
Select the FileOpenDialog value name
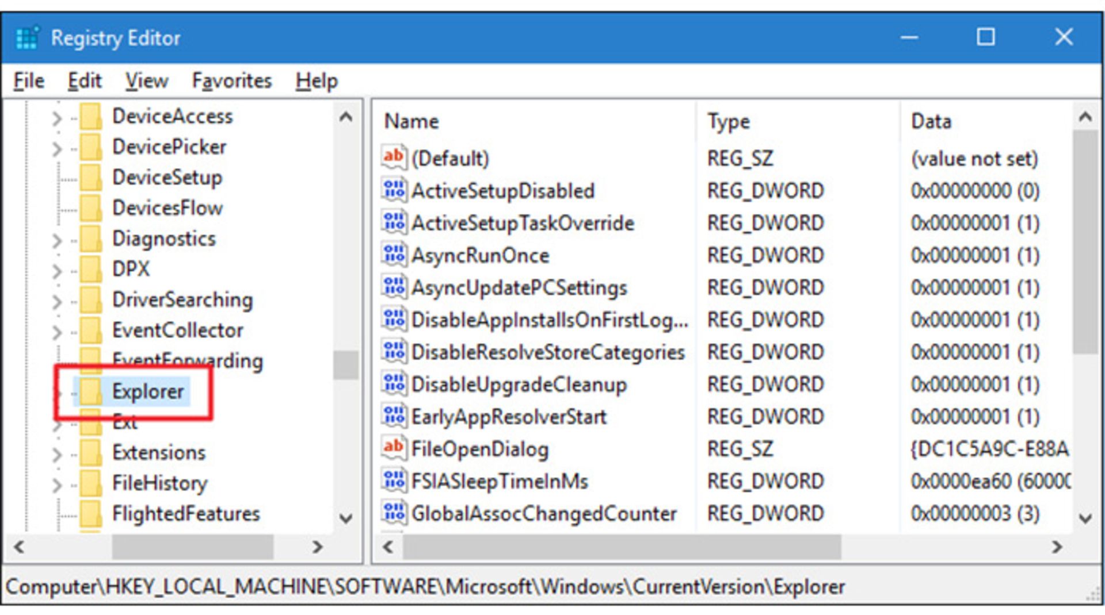pyautogui.click(x=480, y=448)
